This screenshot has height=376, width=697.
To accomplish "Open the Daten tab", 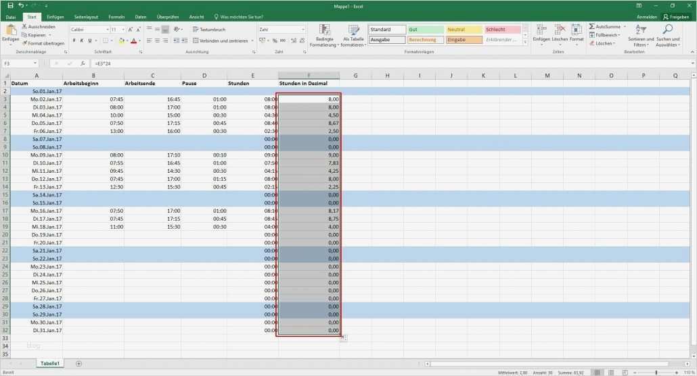I will (141, 17).
